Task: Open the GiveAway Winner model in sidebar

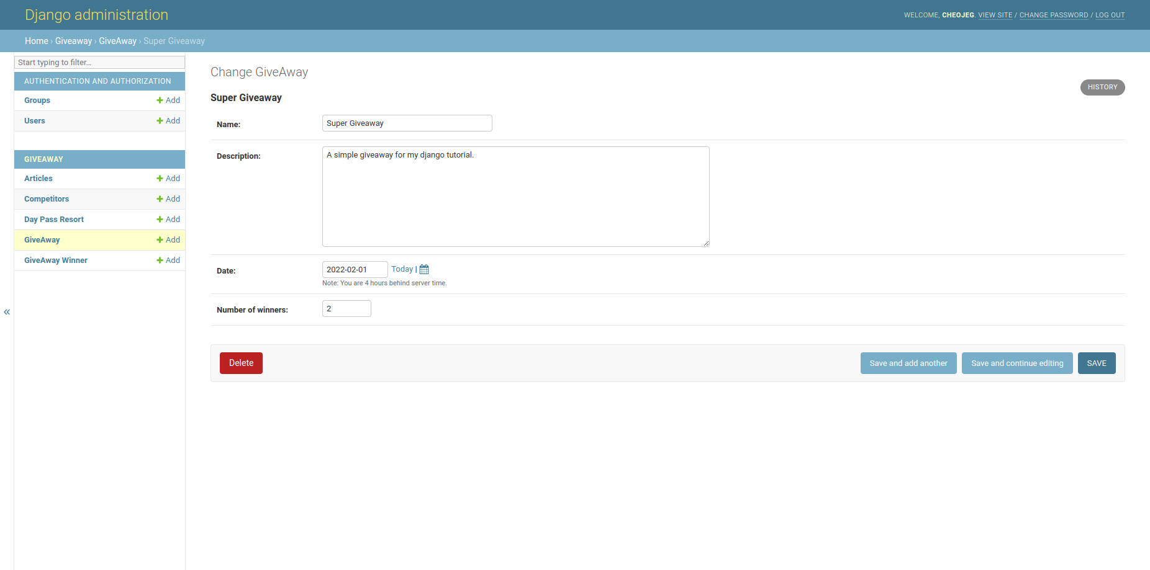Action: tap(56, 261)
